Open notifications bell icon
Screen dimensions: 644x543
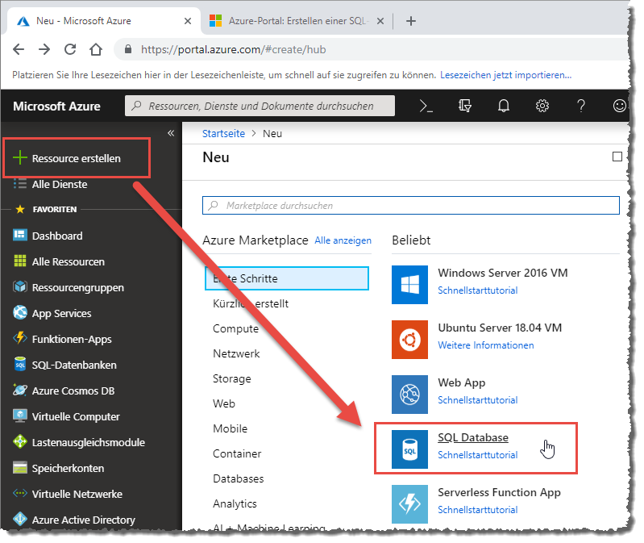[x=504, y=106]
